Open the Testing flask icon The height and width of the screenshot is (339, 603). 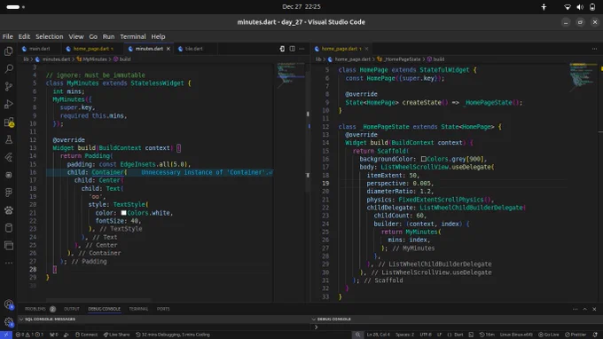coord(9,139)
